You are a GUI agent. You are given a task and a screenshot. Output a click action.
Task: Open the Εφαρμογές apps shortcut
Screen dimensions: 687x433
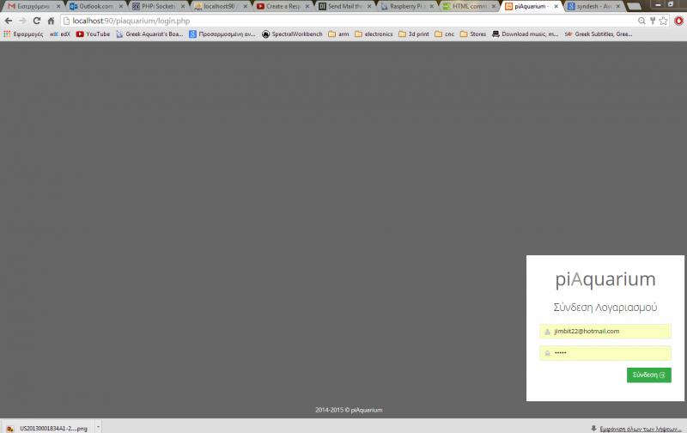pos(23,34)
